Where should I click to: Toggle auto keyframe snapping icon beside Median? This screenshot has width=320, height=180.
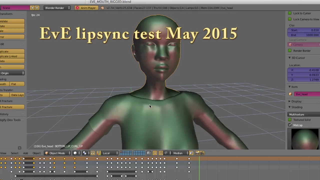tap(191, 153)
